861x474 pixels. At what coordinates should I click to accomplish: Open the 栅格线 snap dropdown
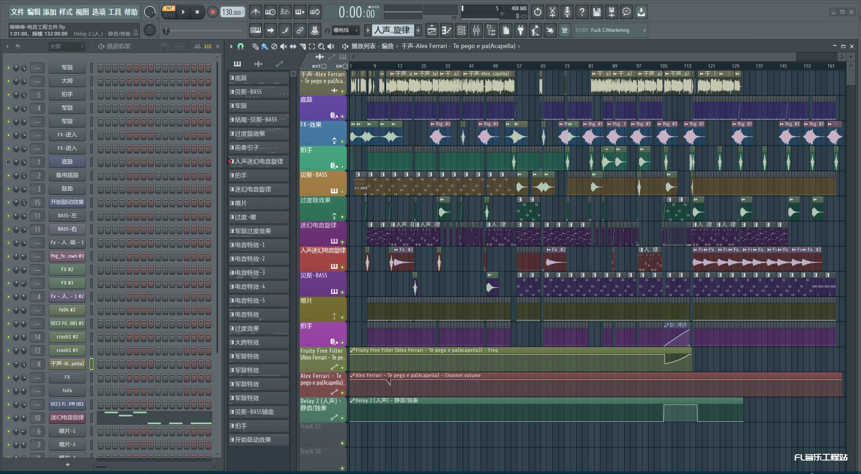(345, 31)
